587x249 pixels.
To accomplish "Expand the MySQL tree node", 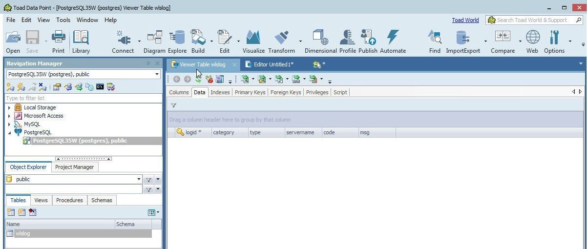I will click(9, 124).
